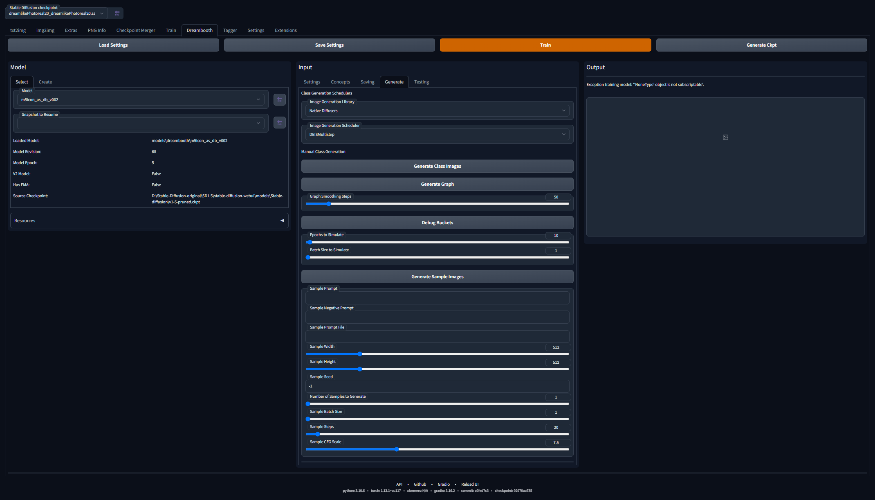Image resolution: width=875 pixels, height=500 pixels.
Task: Open the Snapshot to Resume dropdown
Action: [141, 123]
